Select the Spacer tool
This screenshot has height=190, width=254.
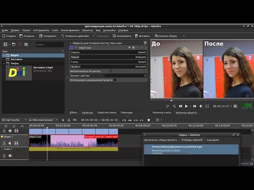click(75, 120)
